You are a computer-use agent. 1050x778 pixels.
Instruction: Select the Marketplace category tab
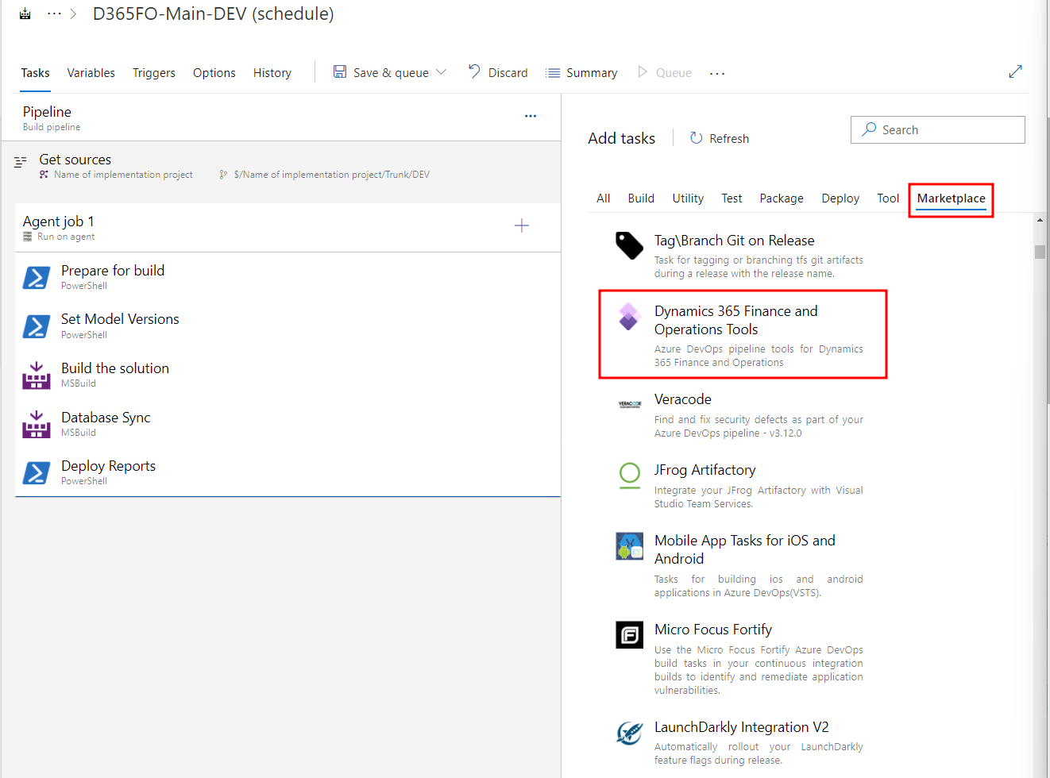click(951, 198)
